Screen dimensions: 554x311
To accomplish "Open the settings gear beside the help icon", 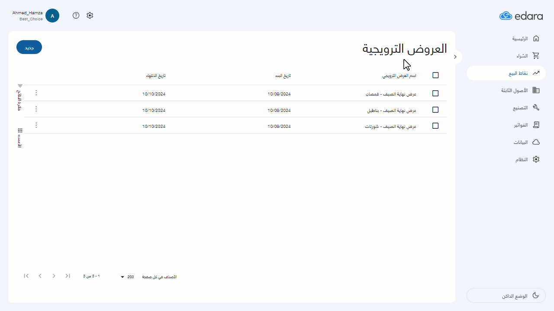I will [90, 16].
